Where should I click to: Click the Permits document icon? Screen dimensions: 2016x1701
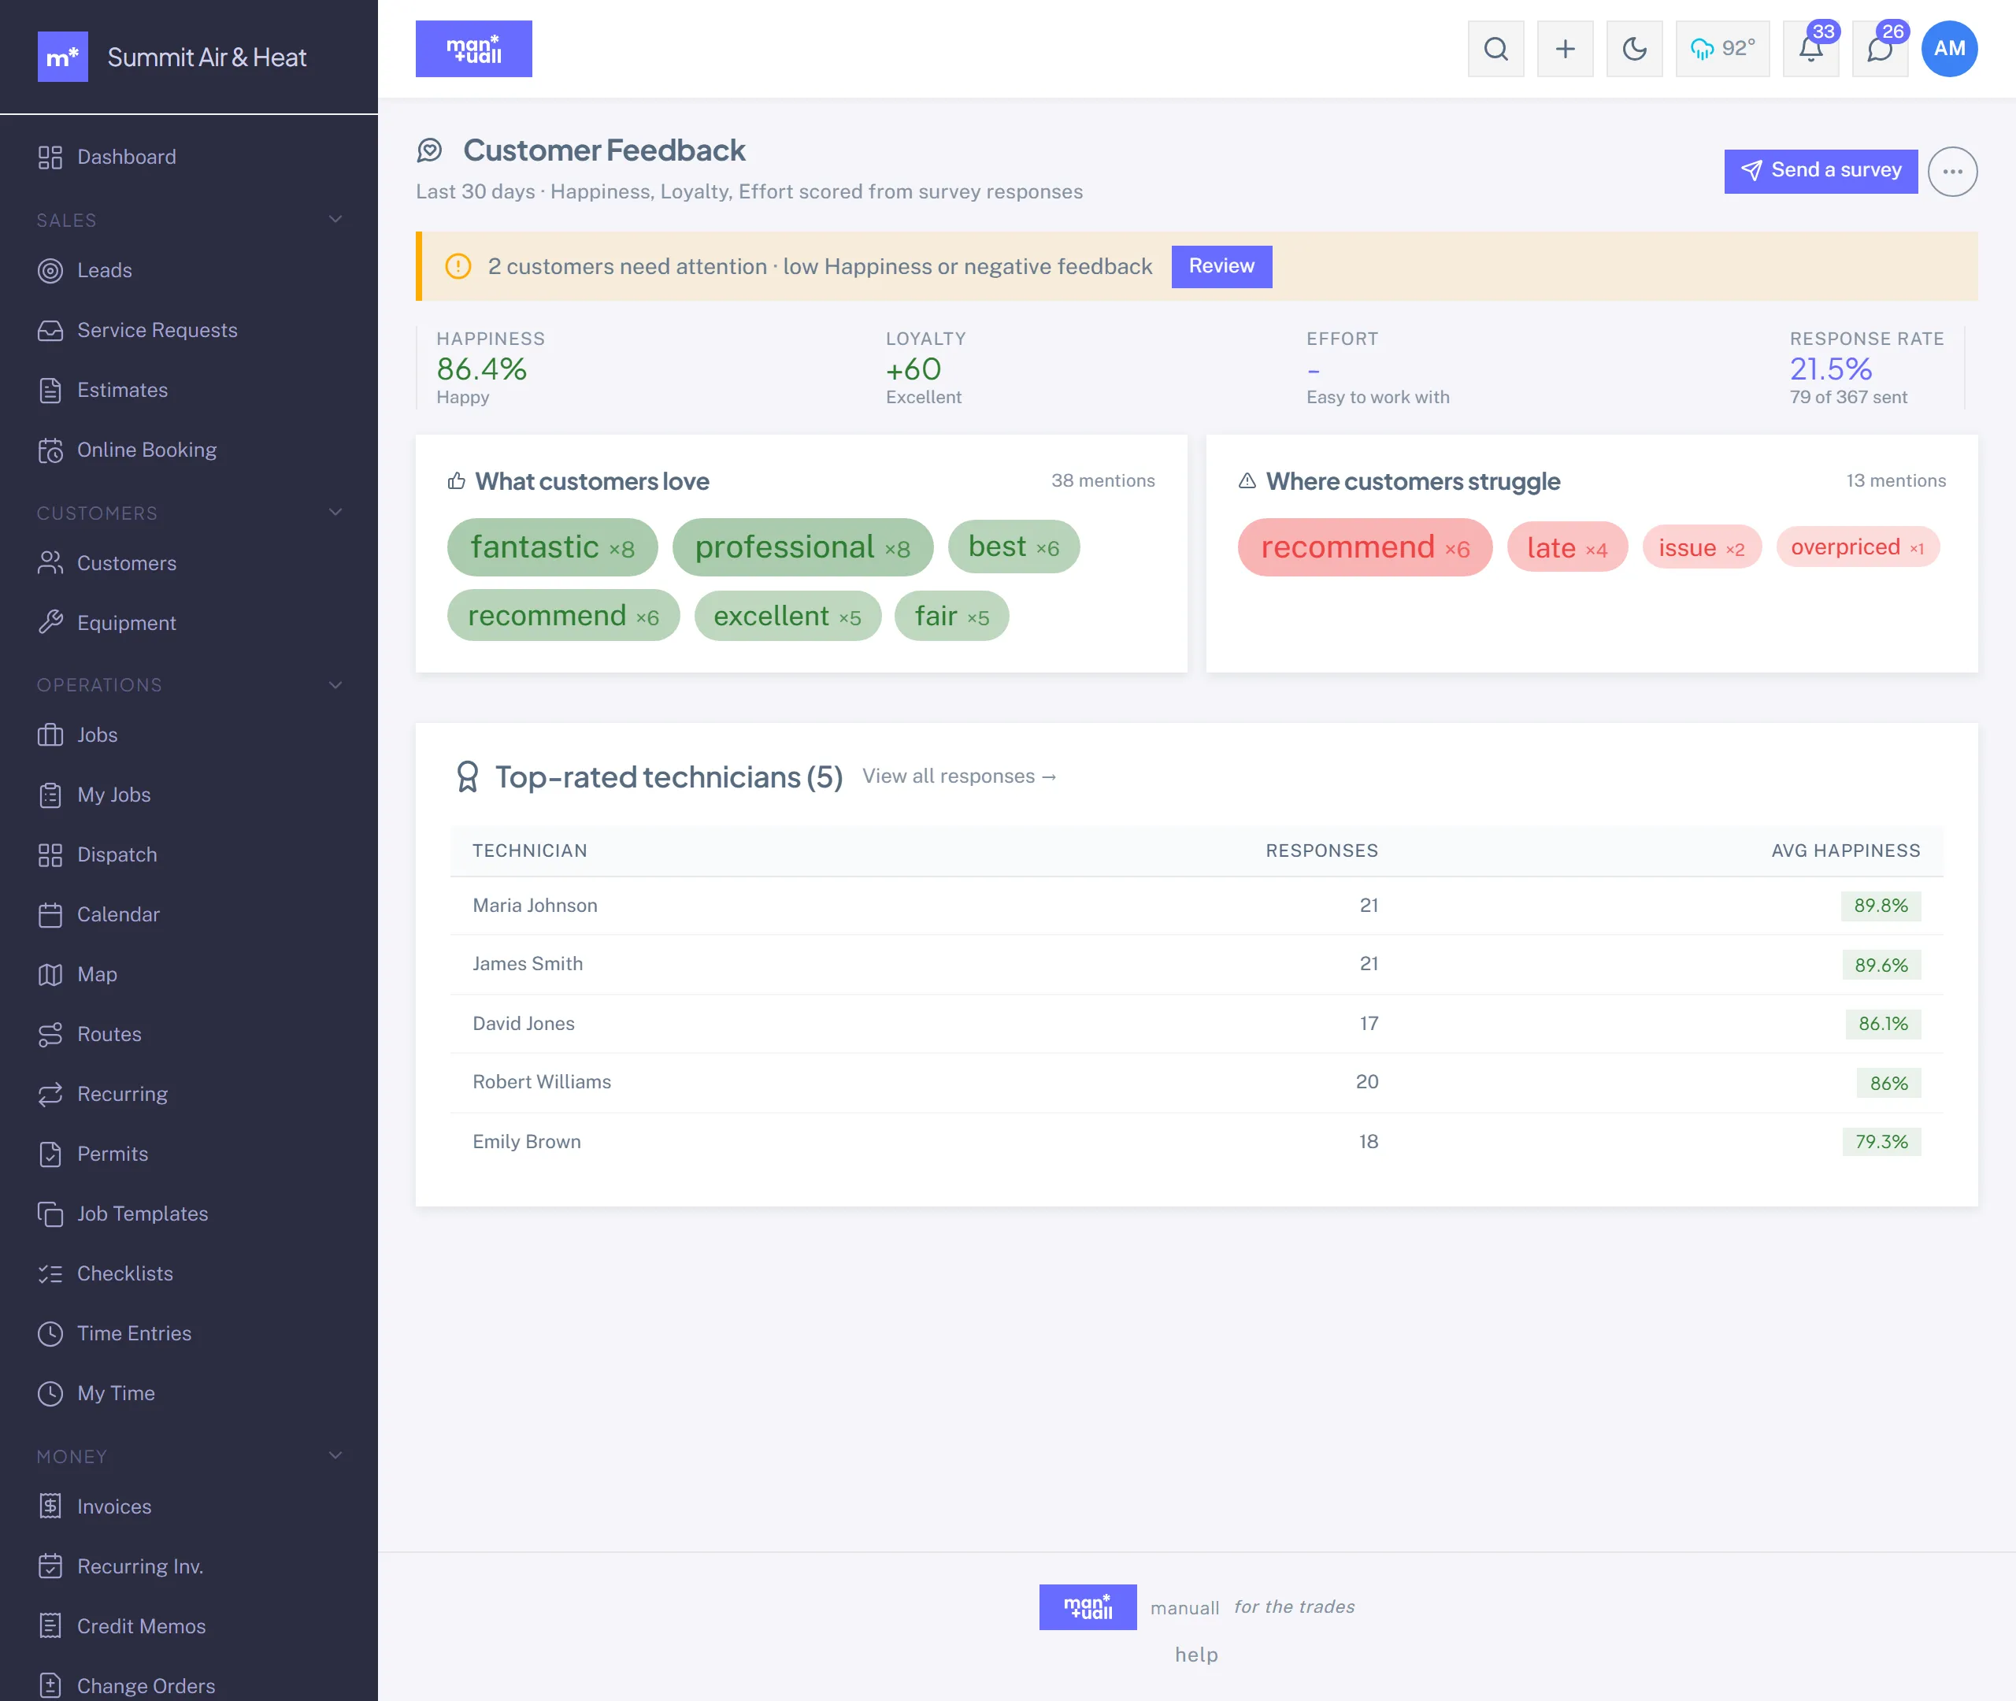[x=50, y=1154]
